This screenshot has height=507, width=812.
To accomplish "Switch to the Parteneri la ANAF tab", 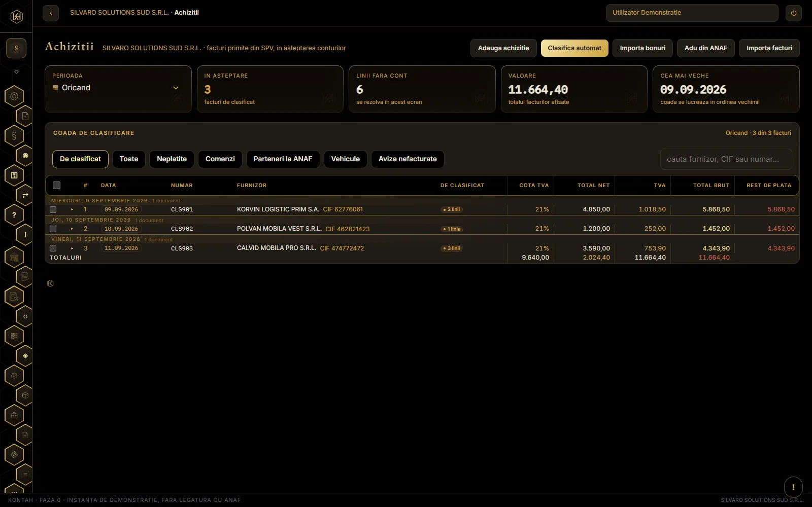I will pyautogui.click(x=283, y=159).
